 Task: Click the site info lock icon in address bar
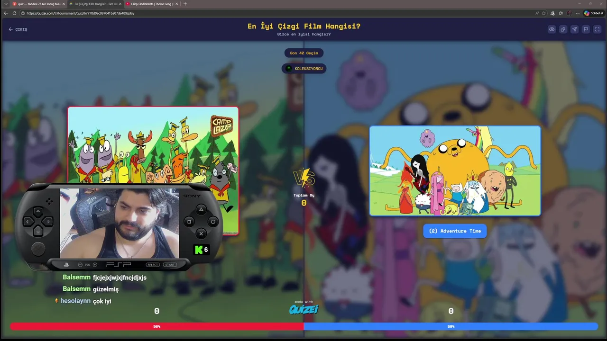point(23,13)
